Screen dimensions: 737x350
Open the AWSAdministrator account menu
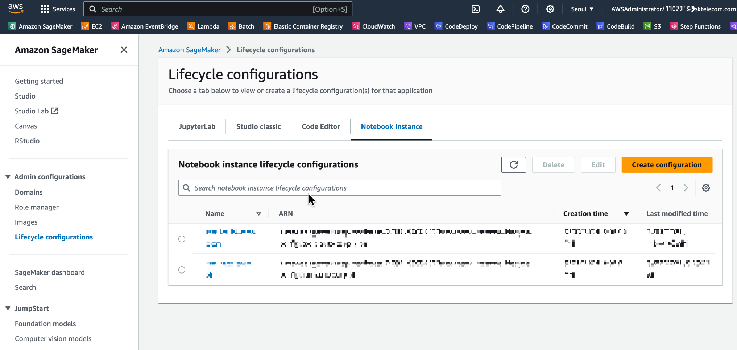tap(674, 9)
